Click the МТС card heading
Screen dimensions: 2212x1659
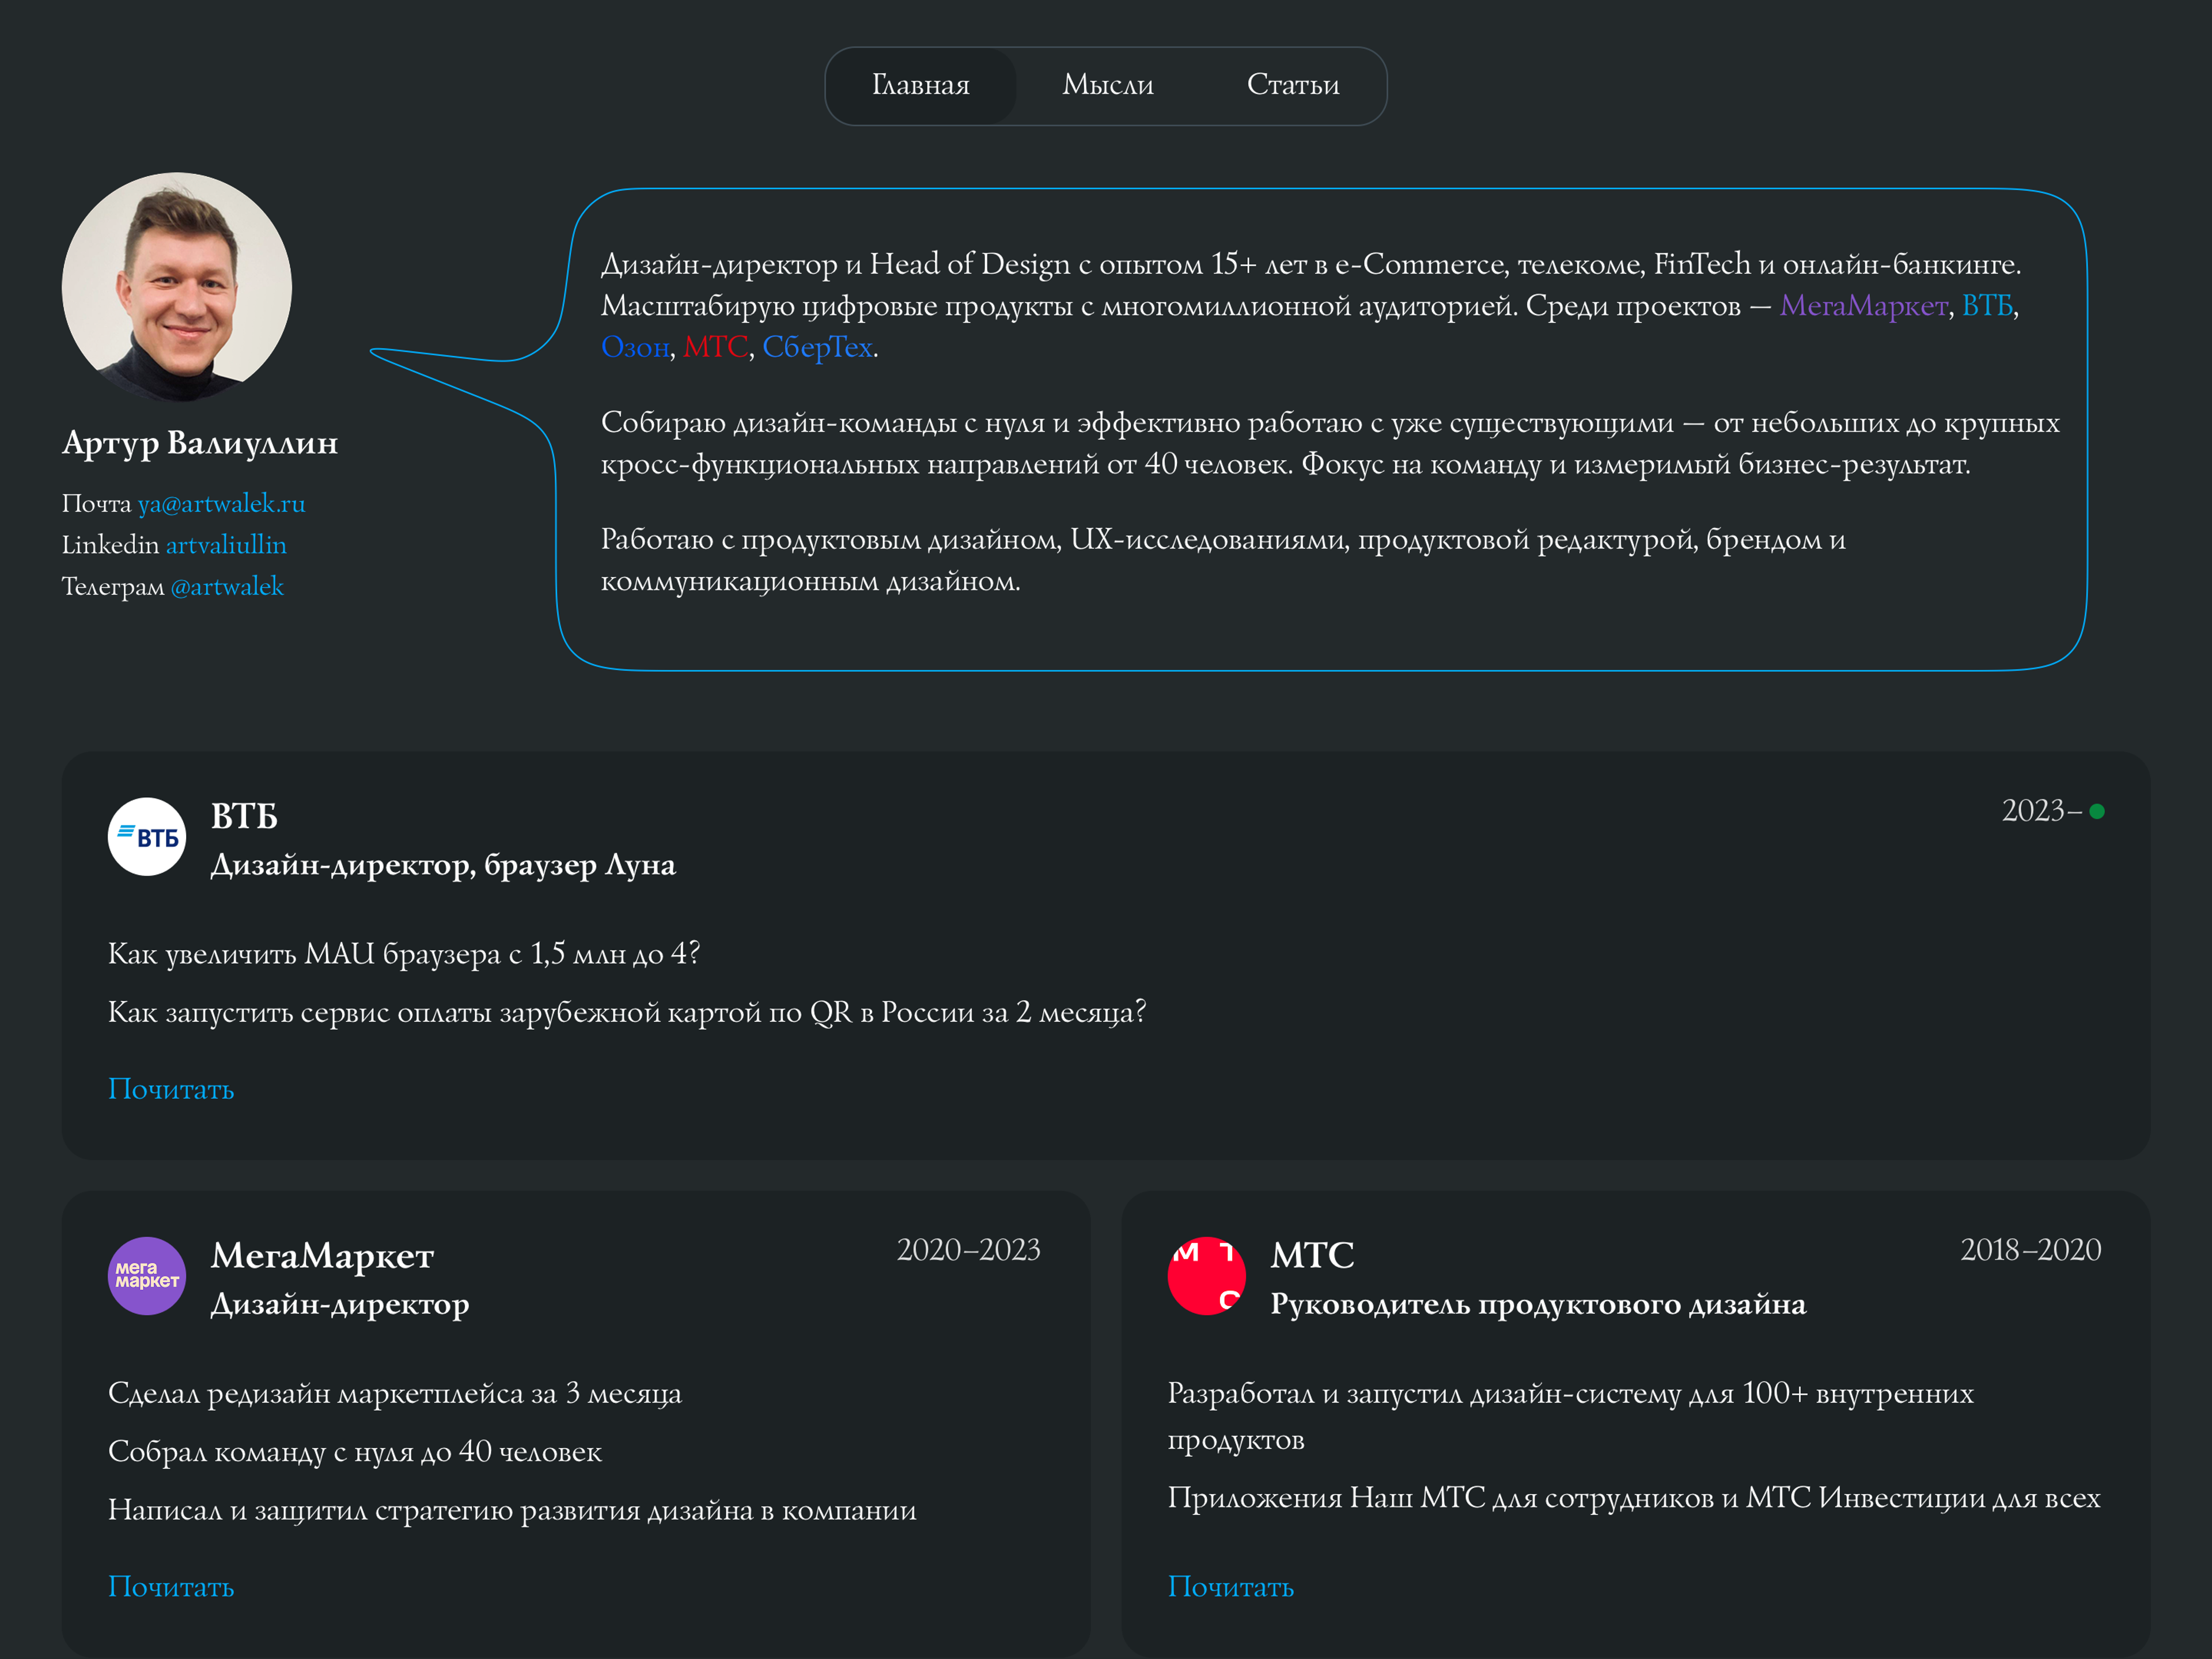coord(1312,1255)
